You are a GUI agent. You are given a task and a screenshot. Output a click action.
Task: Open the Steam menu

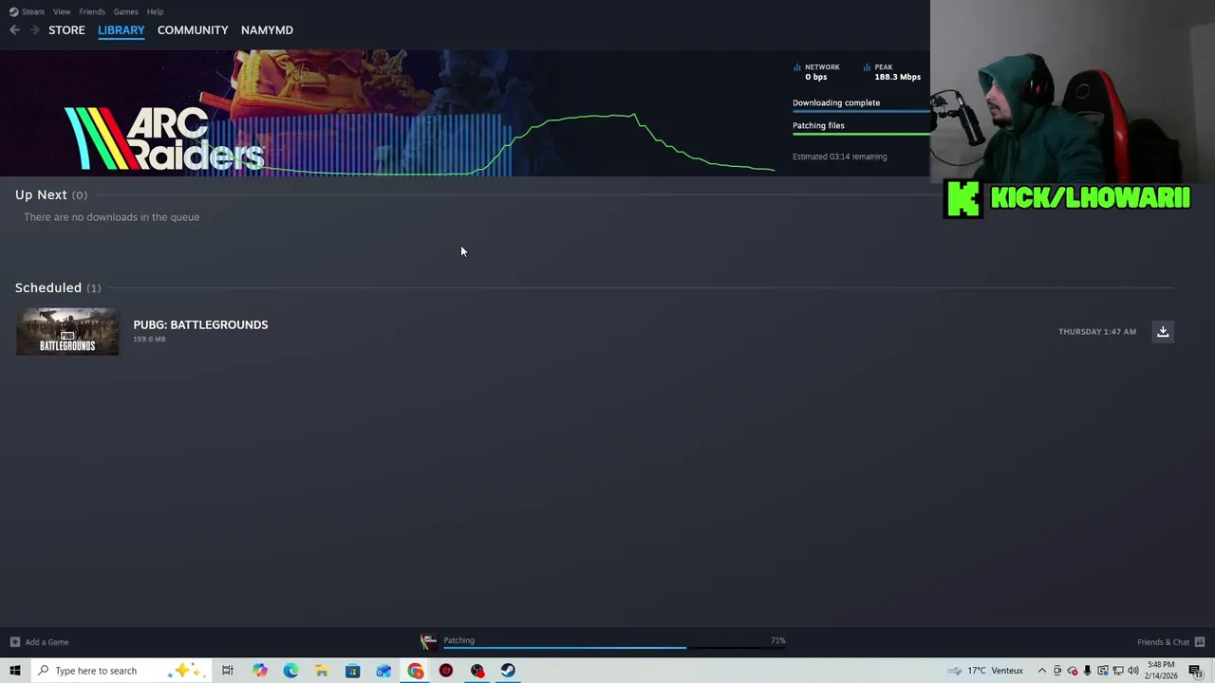point(28,11)
